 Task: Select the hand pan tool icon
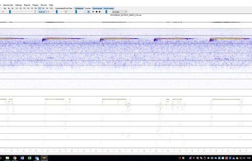88,12
